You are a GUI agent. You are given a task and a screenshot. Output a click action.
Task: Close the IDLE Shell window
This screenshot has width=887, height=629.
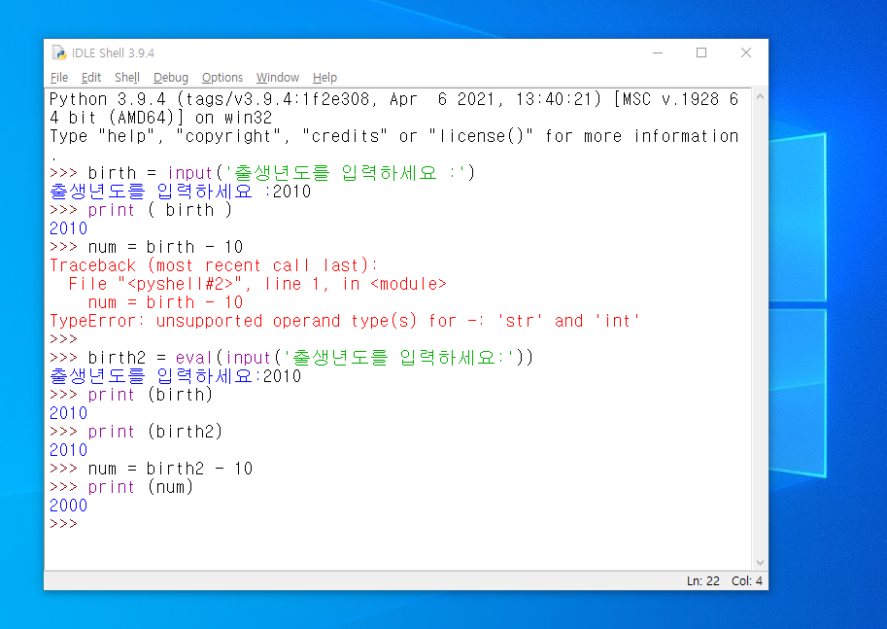pyautogui.click(x=745, y=52)
